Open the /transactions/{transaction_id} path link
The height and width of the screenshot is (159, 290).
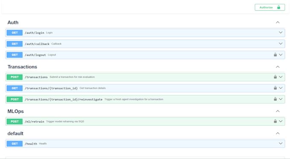click(51, 88)
